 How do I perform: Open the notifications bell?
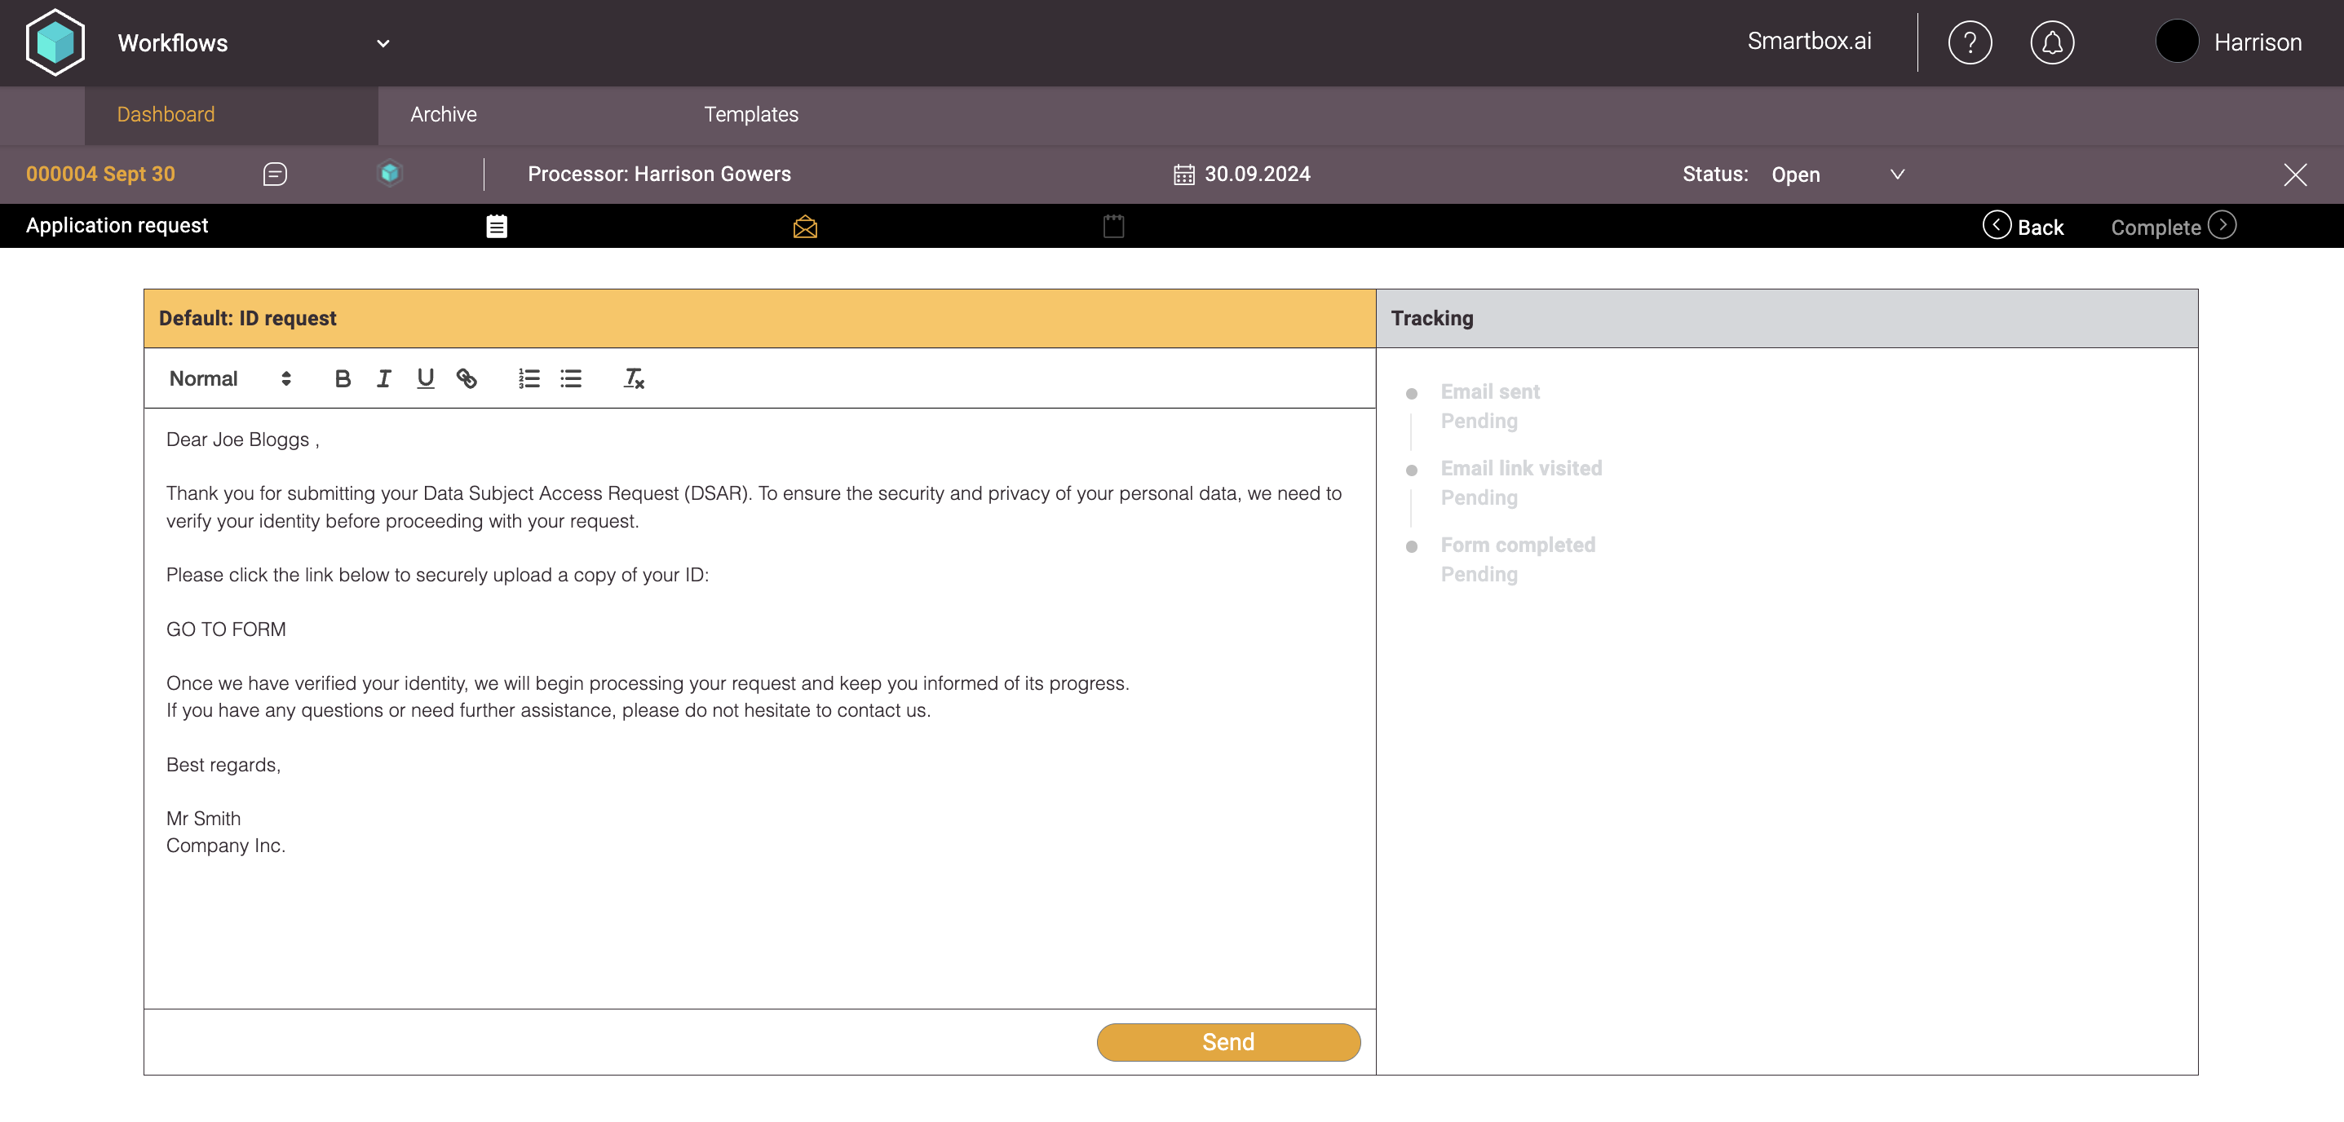click(x=2051, y=42)
